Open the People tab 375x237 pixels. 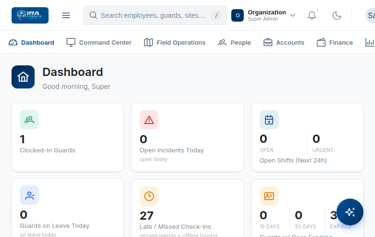(235, 42)
